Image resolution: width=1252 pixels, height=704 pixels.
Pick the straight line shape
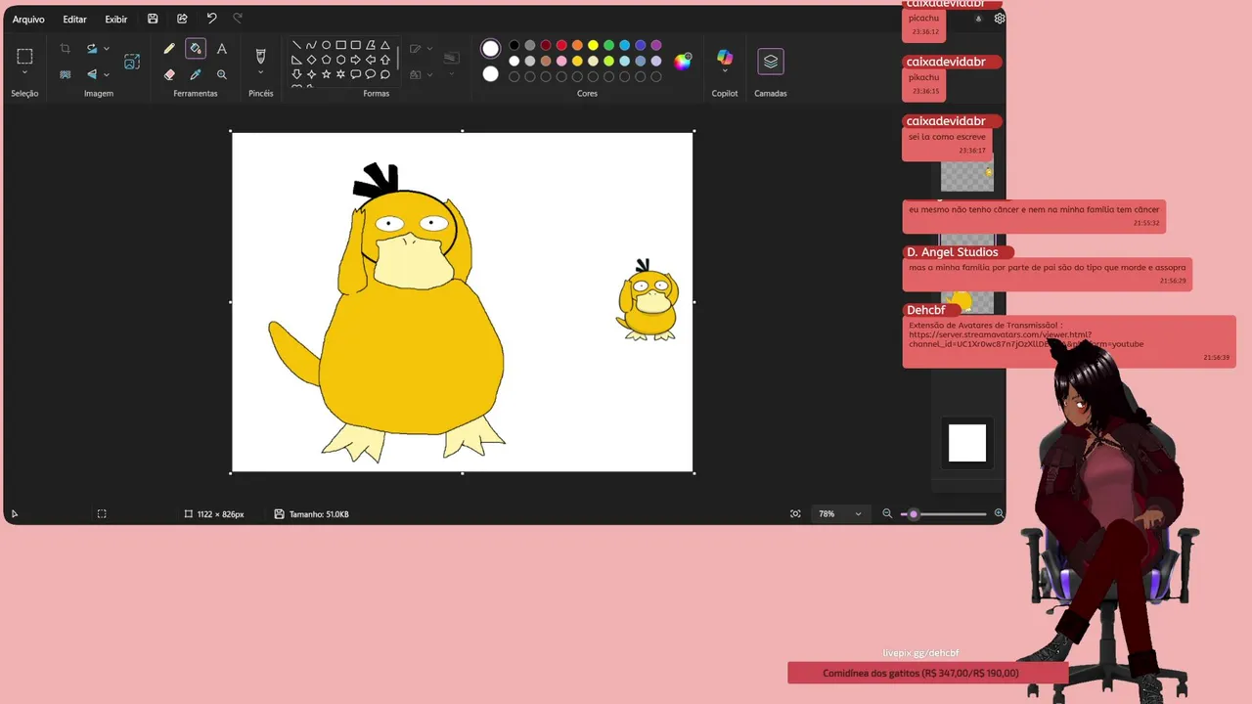(x=296, y=45)
